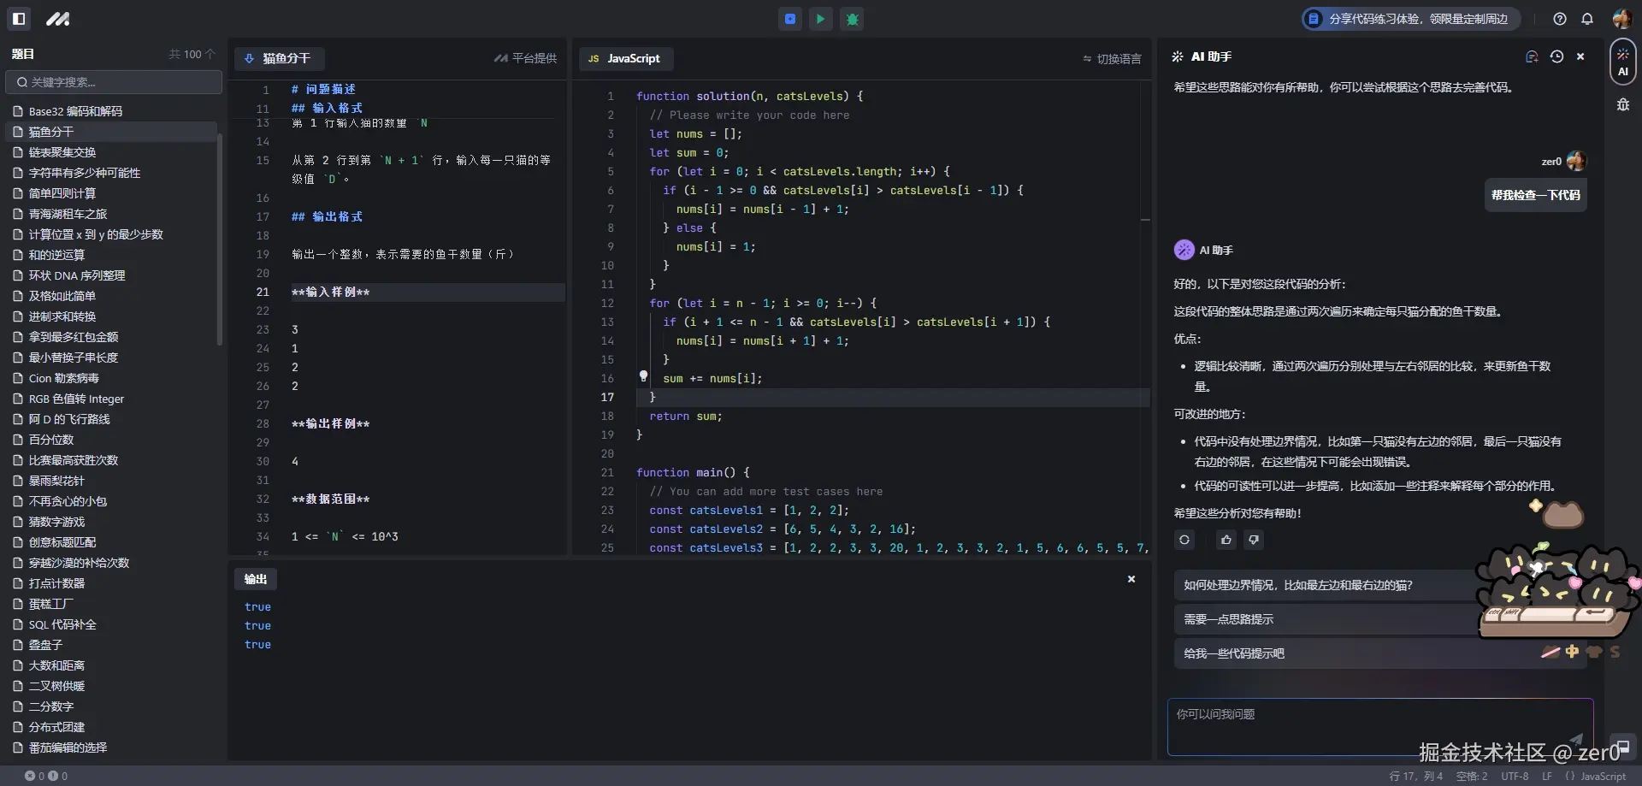
Task: Toggle the AI panel from right rail
Action: 1622,62
